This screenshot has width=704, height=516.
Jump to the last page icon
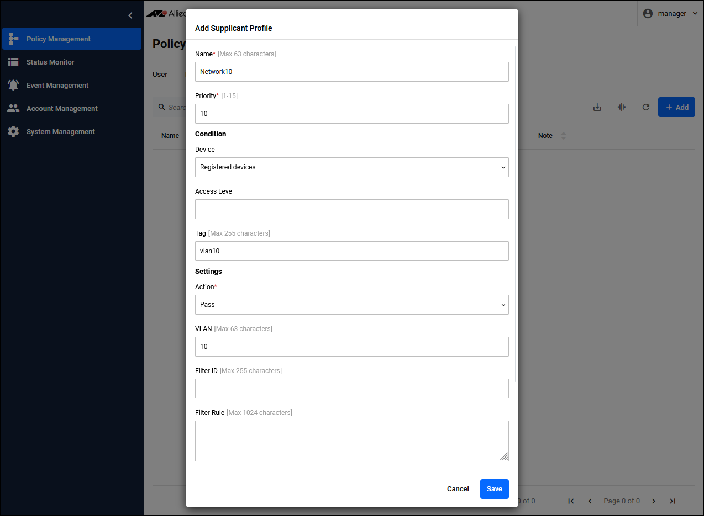673,501
